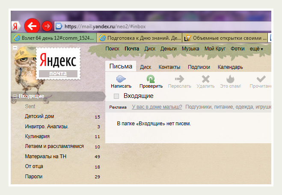This screenshot has width=282, height=195.
Task: Click the Переслать forward arrow icon
Action: [x=179, y=79]
